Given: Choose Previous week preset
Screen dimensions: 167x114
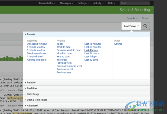Looking at the screenshot, I should coord(64,63).
